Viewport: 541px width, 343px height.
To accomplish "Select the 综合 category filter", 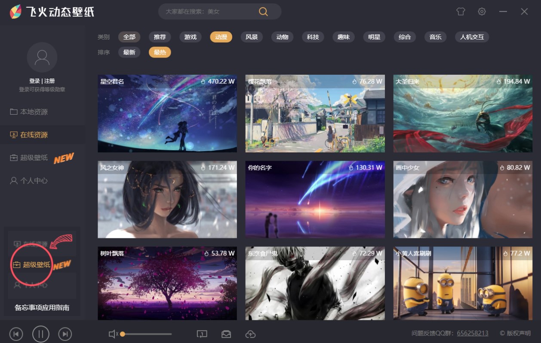I will 405,37.
